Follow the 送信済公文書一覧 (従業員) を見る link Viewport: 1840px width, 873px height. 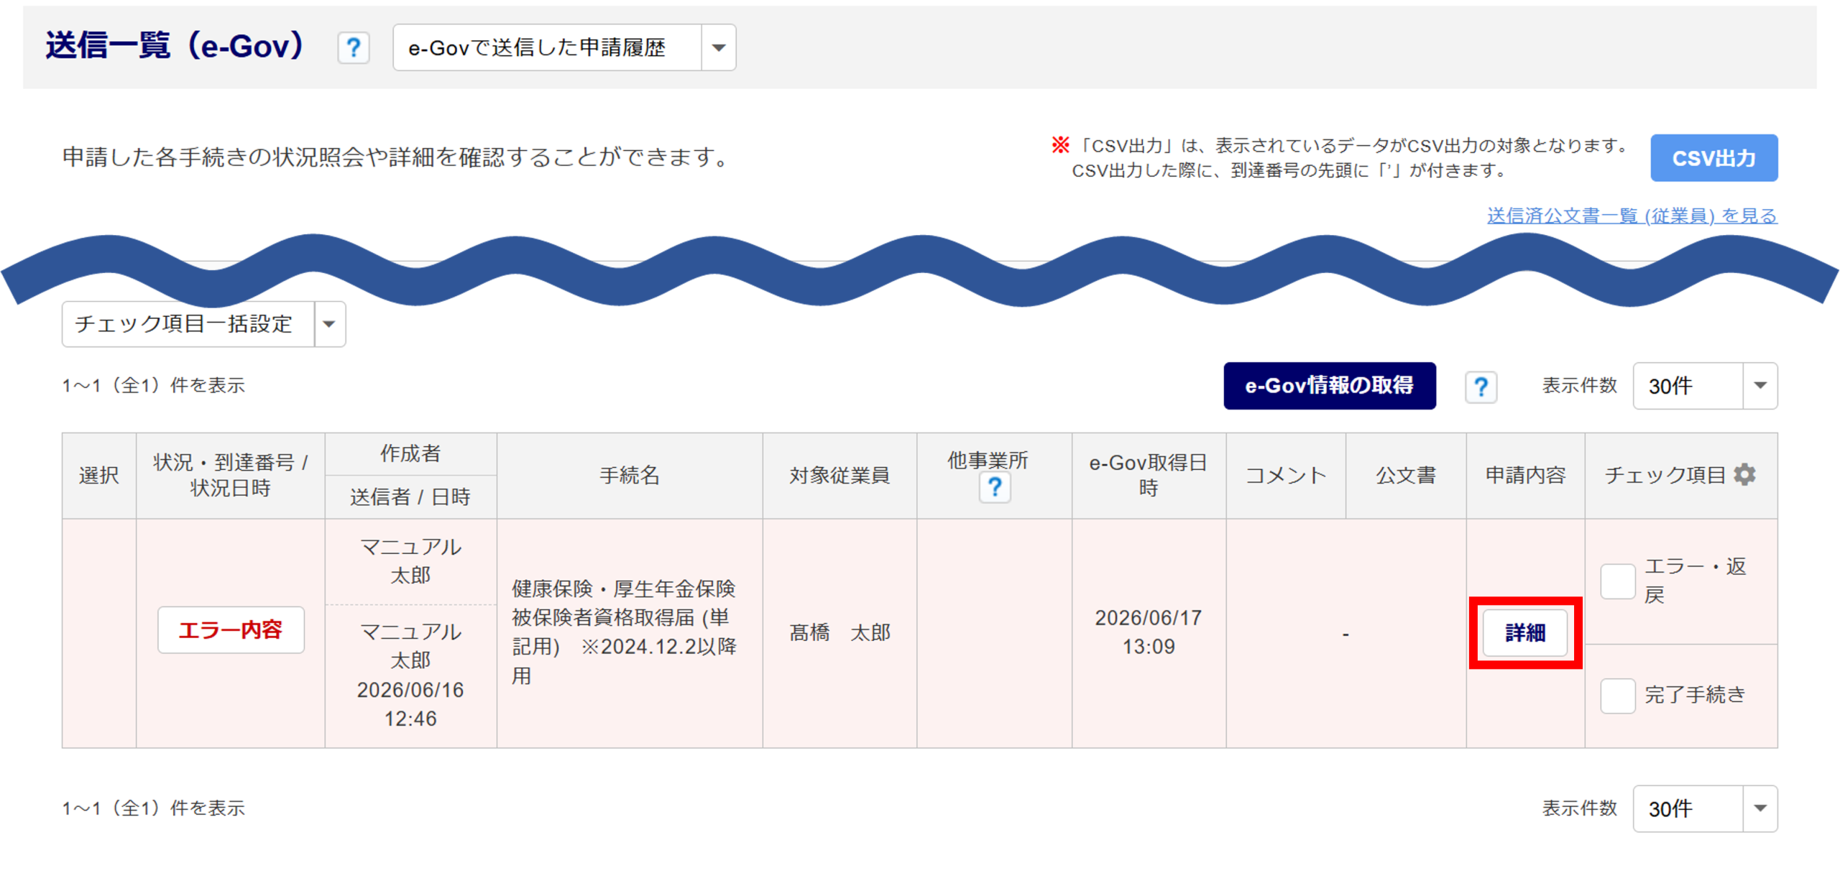pyautogui.click(x=1632, y=216)
